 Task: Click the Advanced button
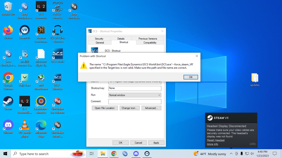point(151,108)
